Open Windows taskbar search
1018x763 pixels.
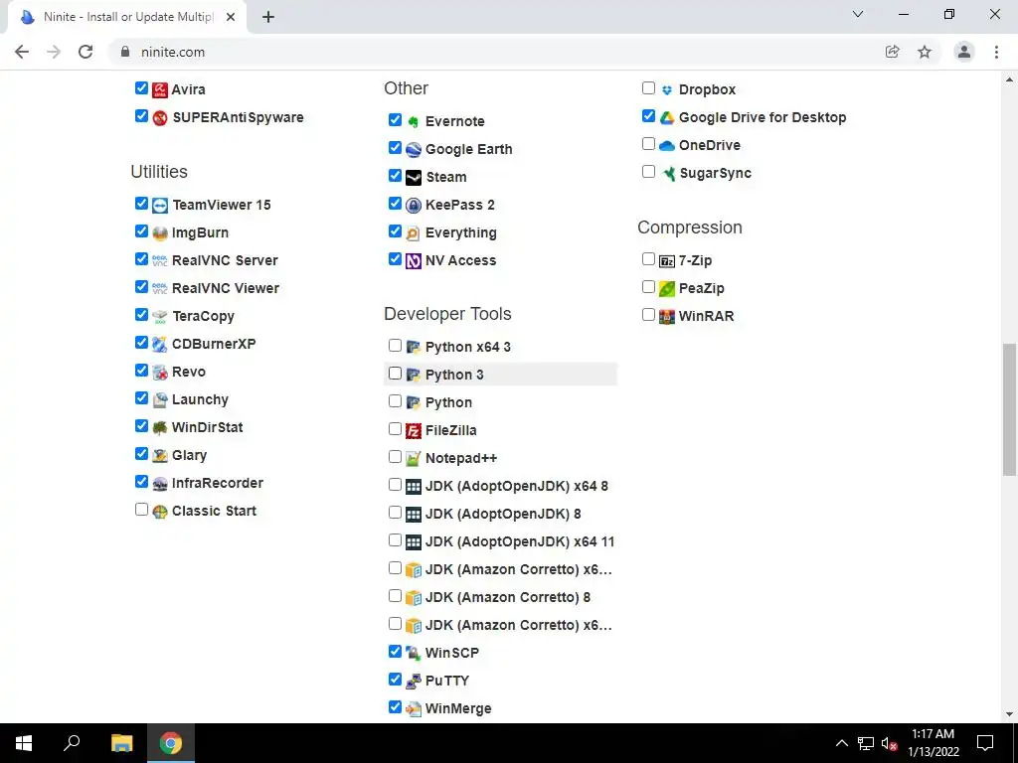click(x=72, y=743)
